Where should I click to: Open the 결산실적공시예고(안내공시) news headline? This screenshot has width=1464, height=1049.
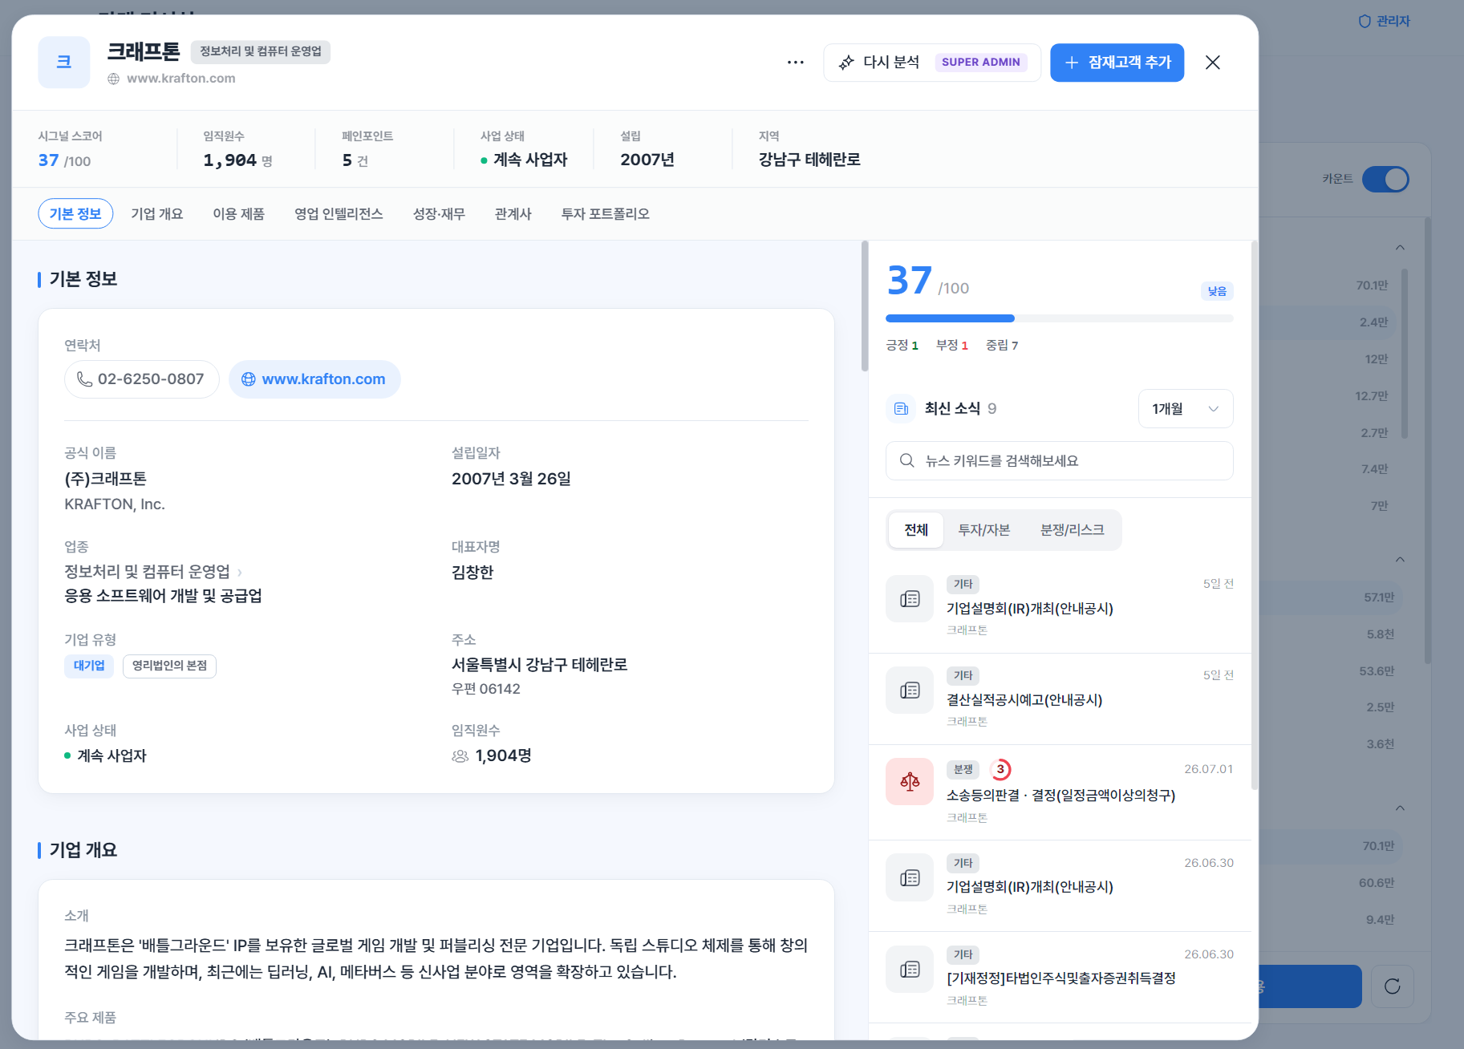[1024, 700]
